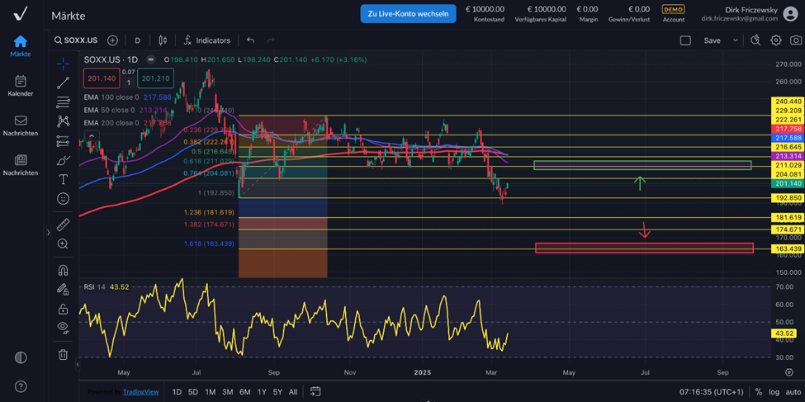Screen dimensions: 805x402
Task: Activate the zoom in tool
Action: pyautogui.click(x=63, y=244)
